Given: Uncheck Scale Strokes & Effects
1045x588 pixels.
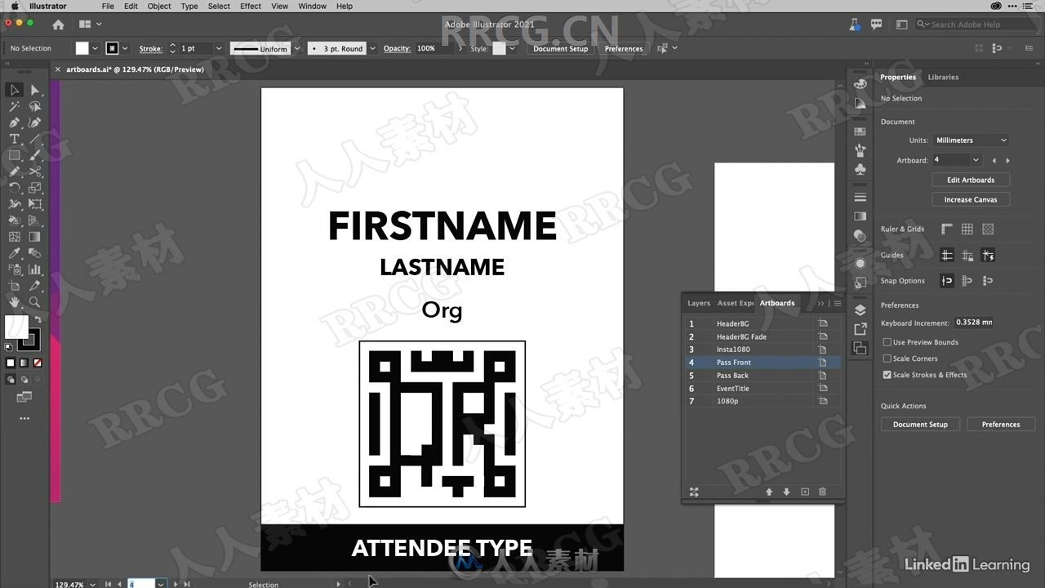Looking at the screenshot, I should coord(887,375).
